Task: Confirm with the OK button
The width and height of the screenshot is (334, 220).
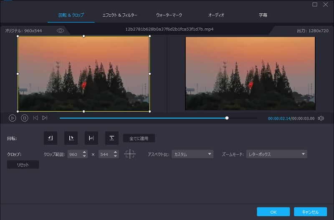Action: click(x=273, y=212)
